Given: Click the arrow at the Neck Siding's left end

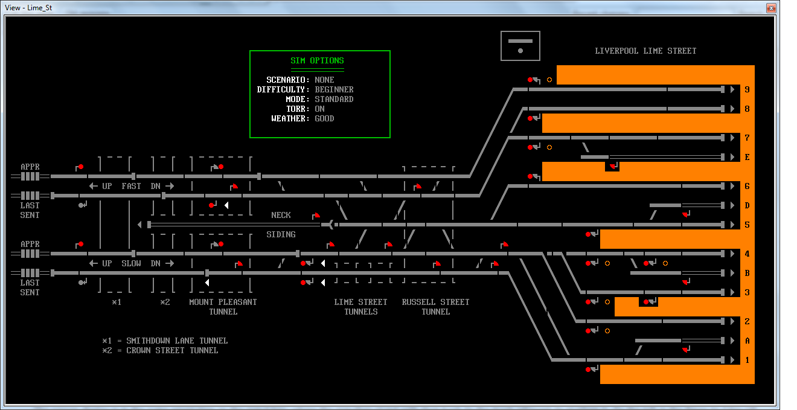Looking at the screenshot, I should pos(140,225).
